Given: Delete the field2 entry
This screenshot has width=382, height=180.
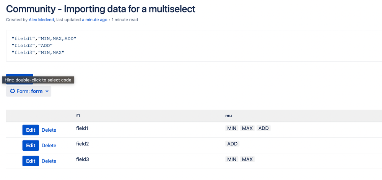Looking at the screenshot, I should tap(49, 146).
